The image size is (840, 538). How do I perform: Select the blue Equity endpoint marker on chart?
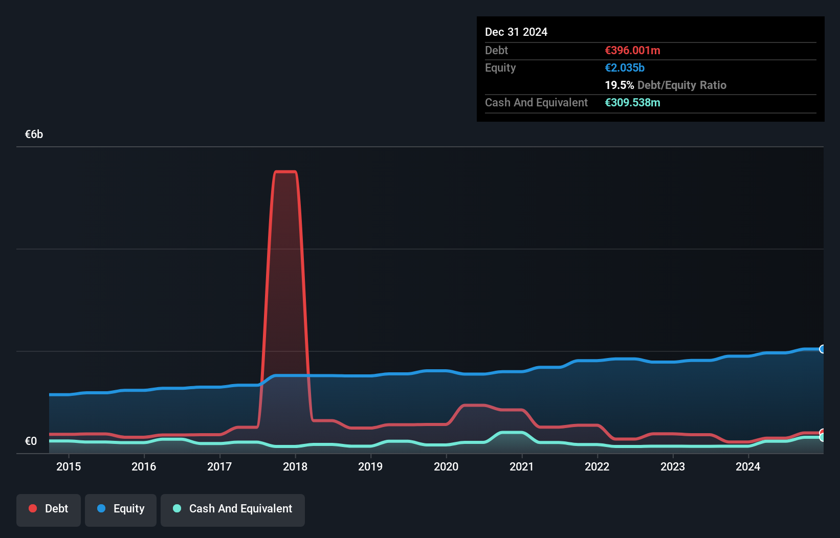coord(823,349)
